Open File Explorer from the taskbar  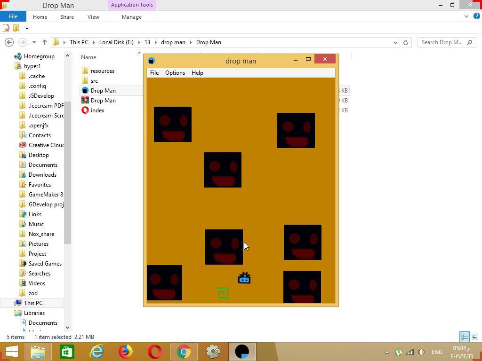point(38,352)
